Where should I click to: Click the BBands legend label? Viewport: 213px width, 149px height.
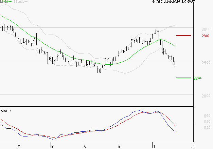(19, 1)
